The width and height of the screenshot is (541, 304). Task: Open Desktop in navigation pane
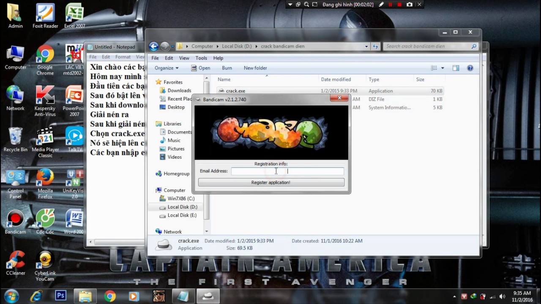coord(176,107)
